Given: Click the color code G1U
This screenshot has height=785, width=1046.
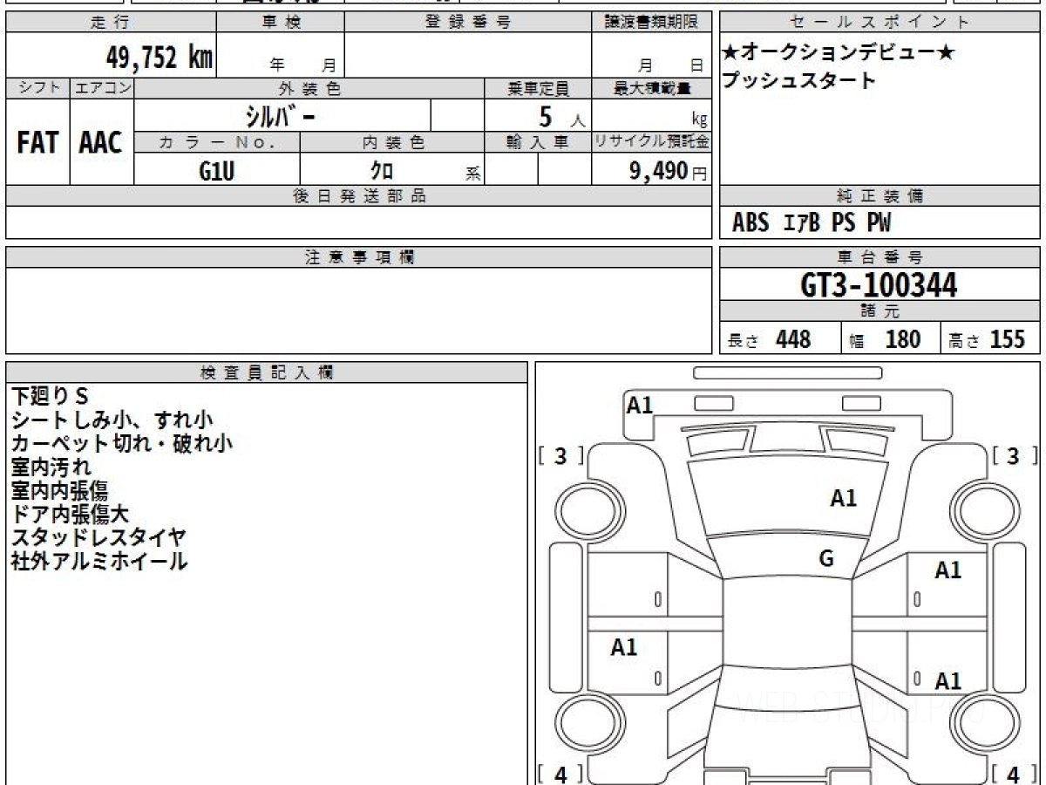Looking at the screenshot, I should click(x=217, y=170).
